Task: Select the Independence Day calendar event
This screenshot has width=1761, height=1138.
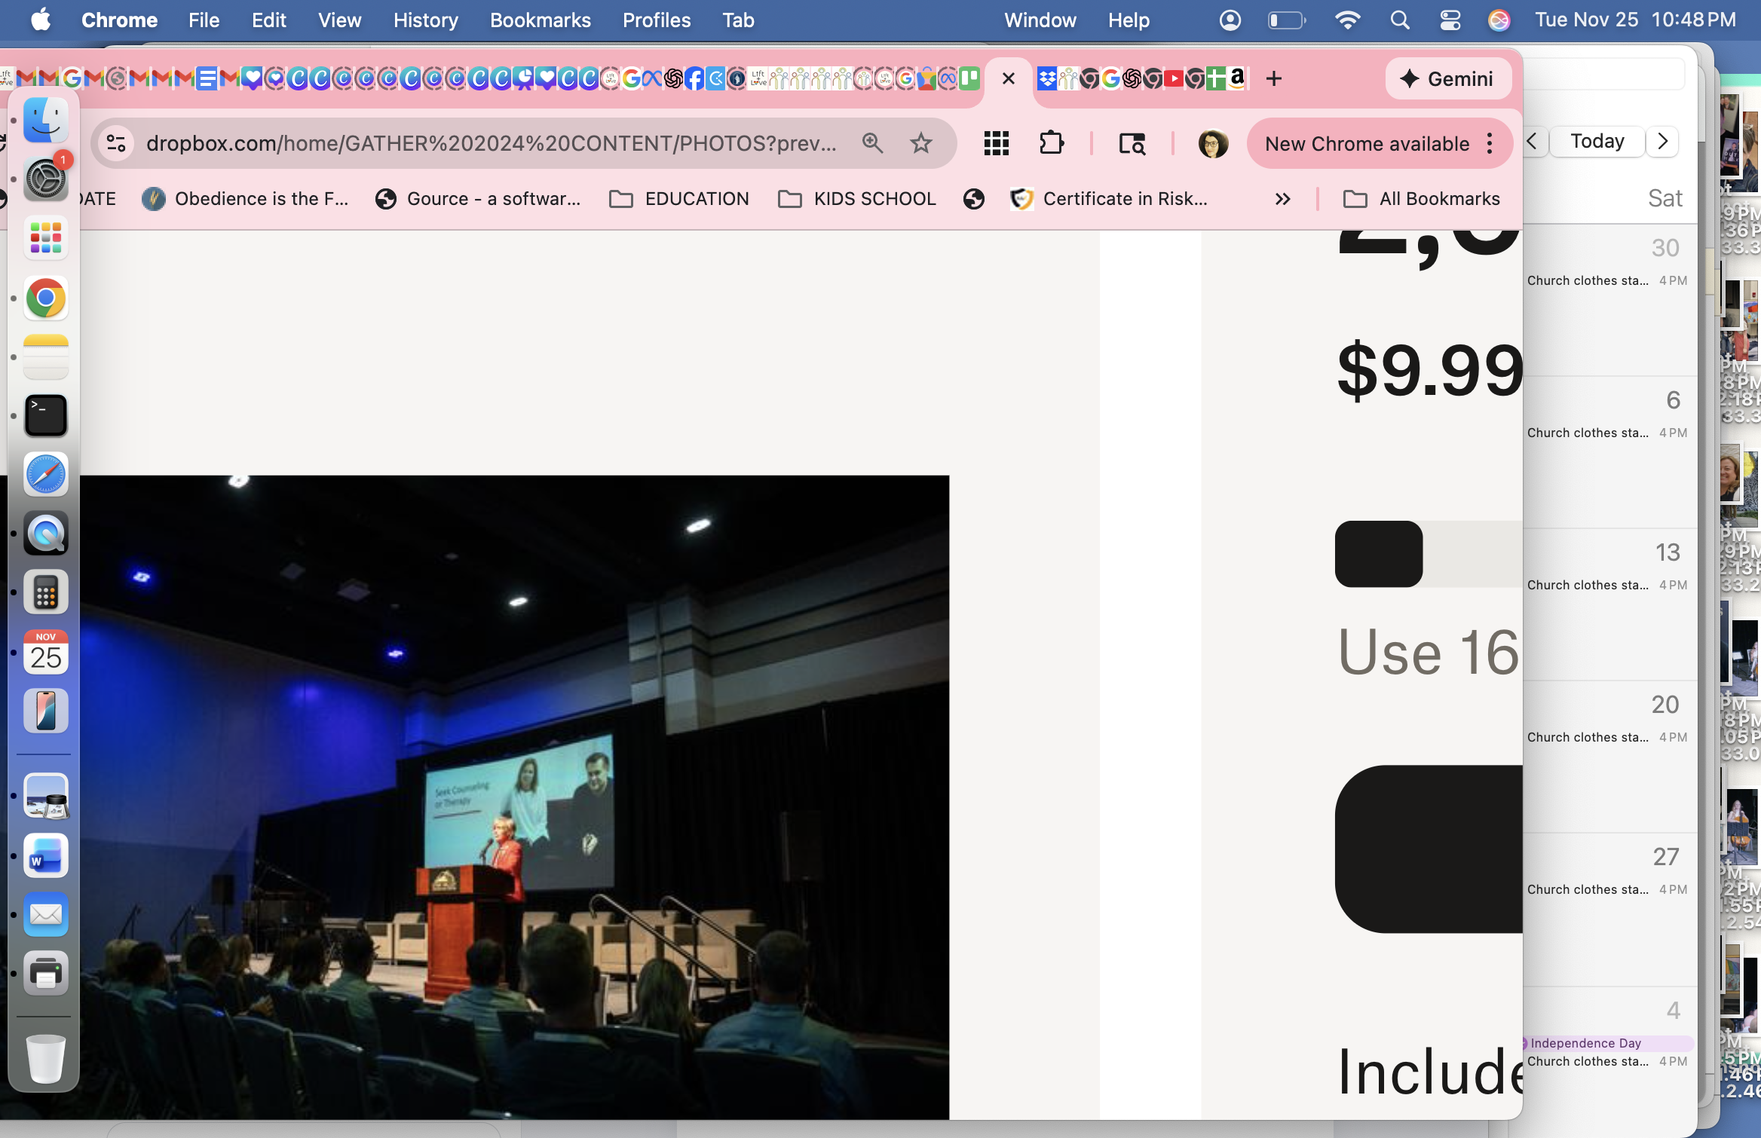Action: [x=1607, y=1043]
